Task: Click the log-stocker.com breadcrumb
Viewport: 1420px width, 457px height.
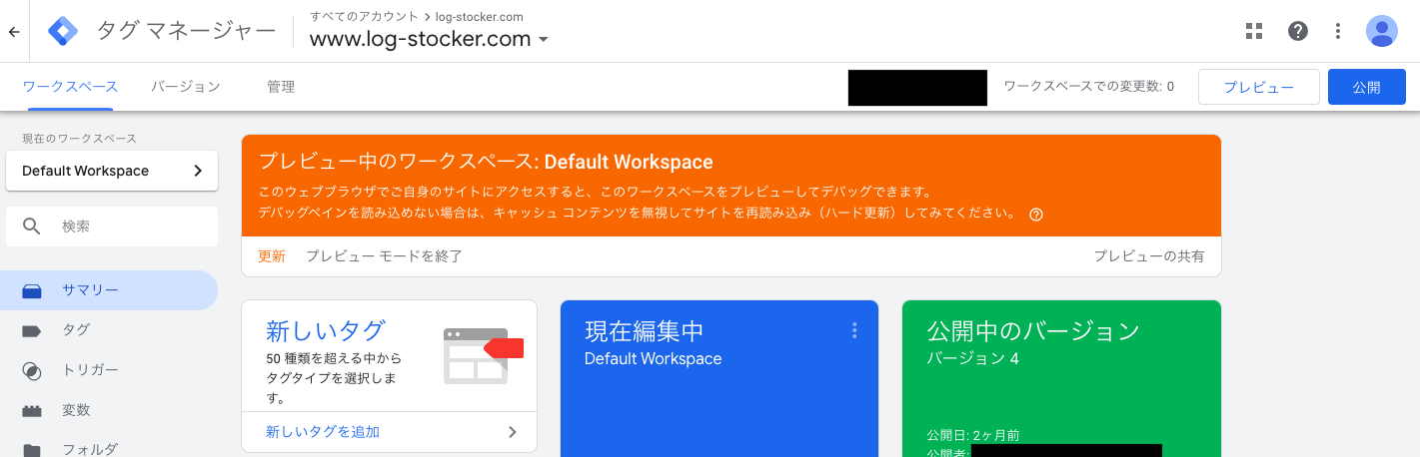Action: click(480, 17)
